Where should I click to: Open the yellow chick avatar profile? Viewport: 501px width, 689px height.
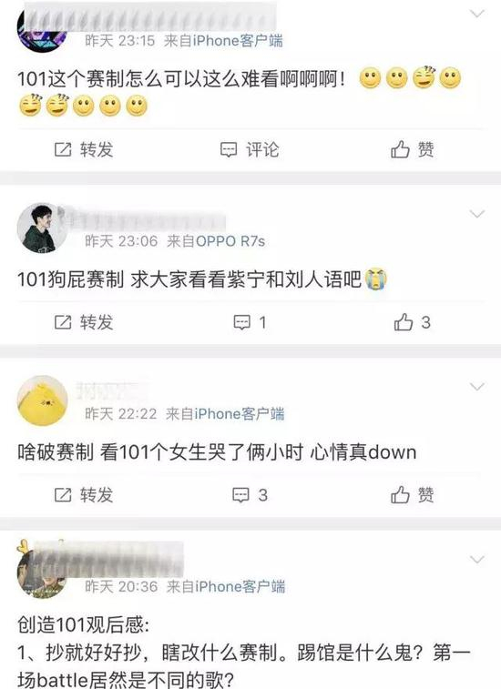pyautogui.click(x=42, y=400)
